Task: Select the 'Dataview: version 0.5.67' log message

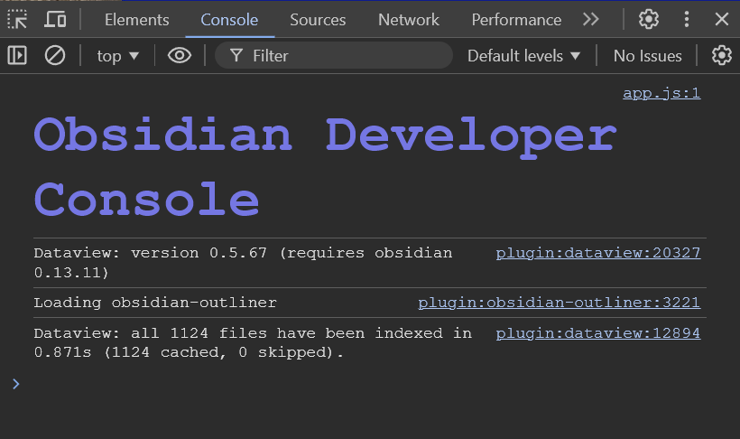Action: (x=243, y=263)
